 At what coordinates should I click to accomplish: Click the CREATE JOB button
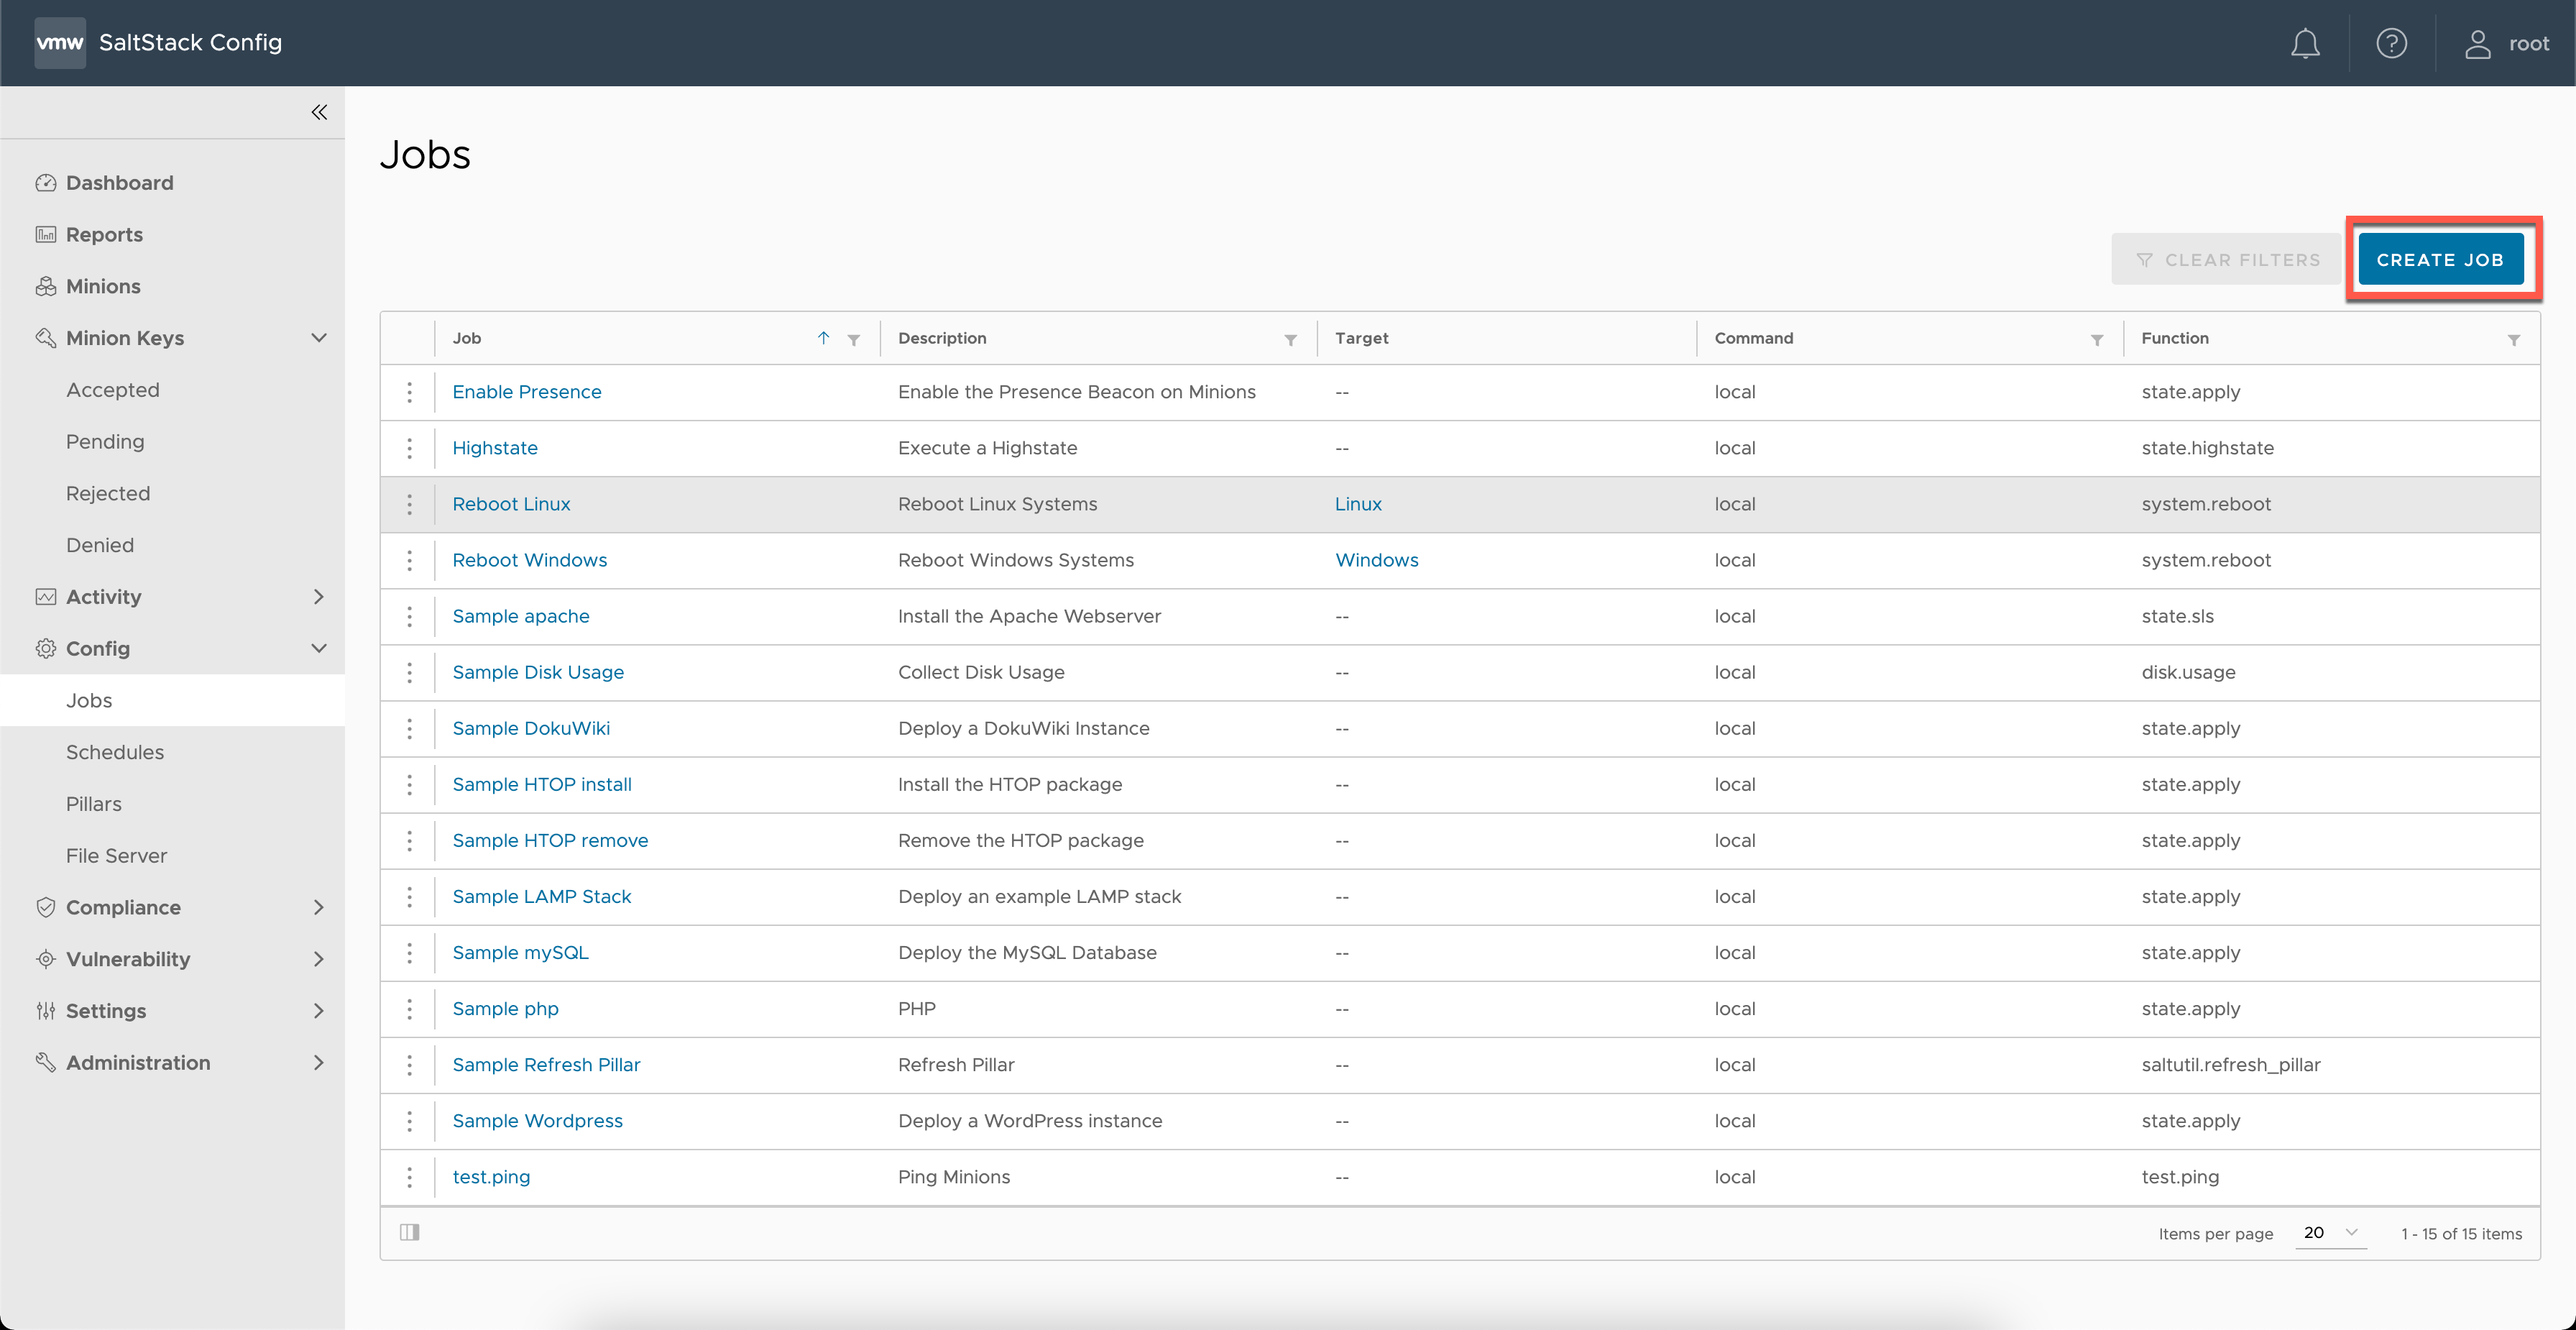tap(2441, 258)
